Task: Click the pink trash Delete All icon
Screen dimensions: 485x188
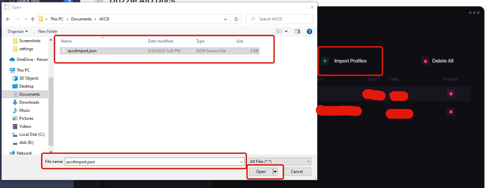Action: (425, 61)
